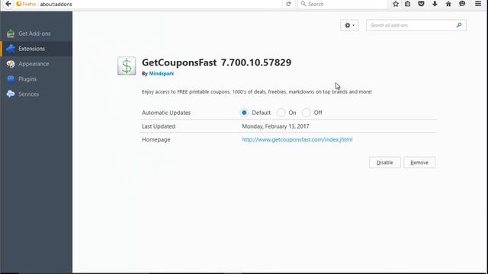Click the 'Enjoy access to FREE printable coupons' description

257,92
